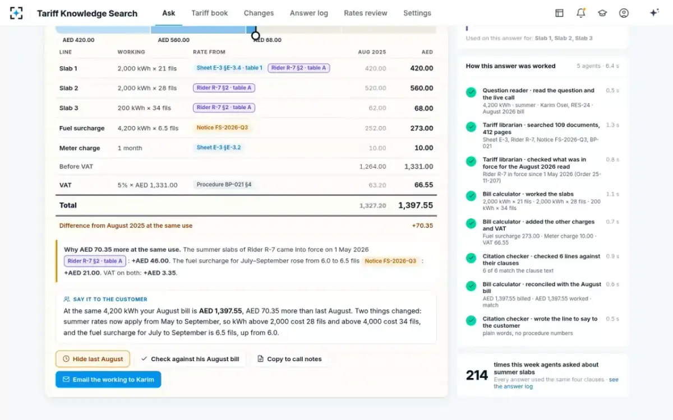Click the Before VAT amount 1,331.00
Screen dimensions: 673x420
click(418, 167)
